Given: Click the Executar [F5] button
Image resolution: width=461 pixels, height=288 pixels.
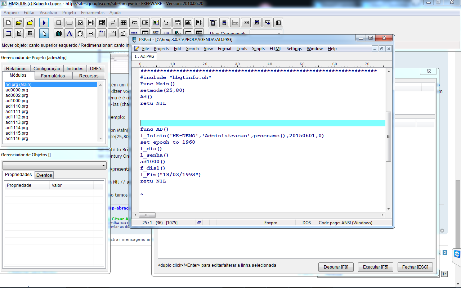Looking at the screenshot, I should pyautogui.click(x=375, y=267).
